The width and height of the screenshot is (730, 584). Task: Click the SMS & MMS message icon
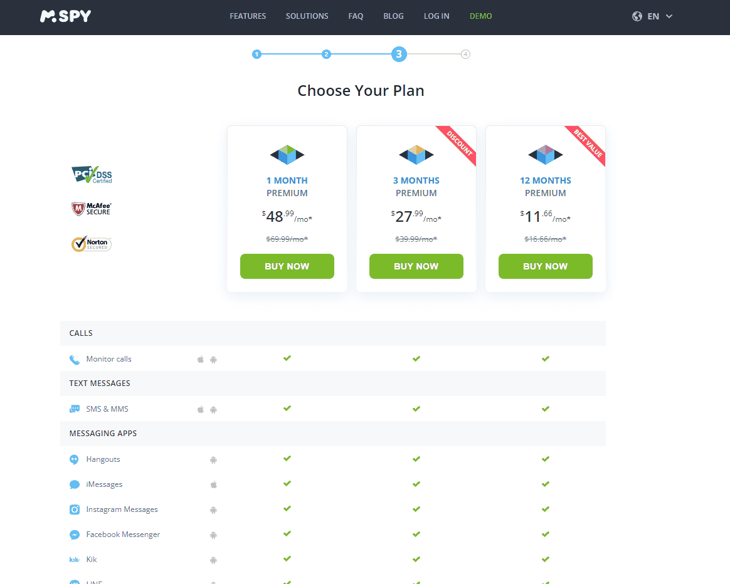click(75, 409)
